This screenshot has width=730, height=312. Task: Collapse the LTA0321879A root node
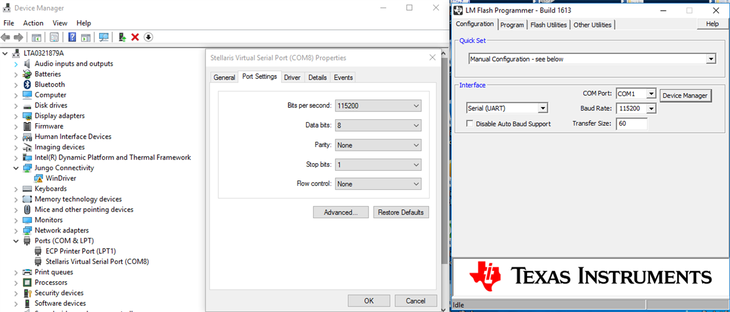pyautogui.click(x=5, y=53)
